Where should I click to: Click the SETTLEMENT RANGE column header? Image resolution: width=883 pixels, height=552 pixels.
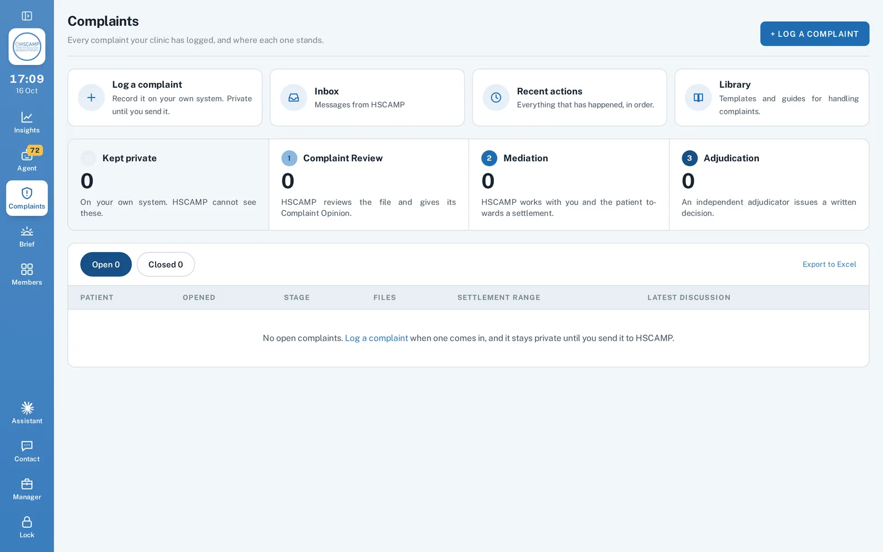[x=499, y=298]
